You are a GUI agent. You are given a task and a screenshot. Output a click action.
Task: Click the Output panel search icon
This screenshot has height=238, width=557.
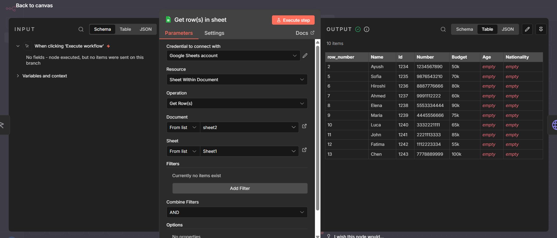click(443, 29)
